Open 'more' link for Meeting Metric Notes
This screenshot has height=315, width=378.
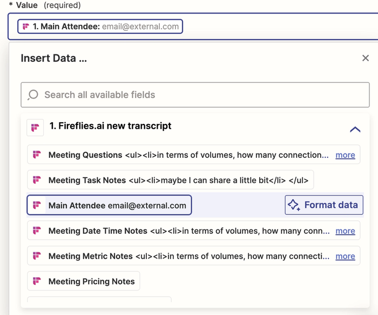345,256
